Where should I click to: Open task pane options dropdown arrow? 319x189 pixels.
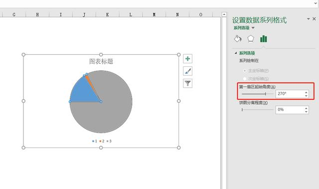pyautogui.click(x=309, y=19)
